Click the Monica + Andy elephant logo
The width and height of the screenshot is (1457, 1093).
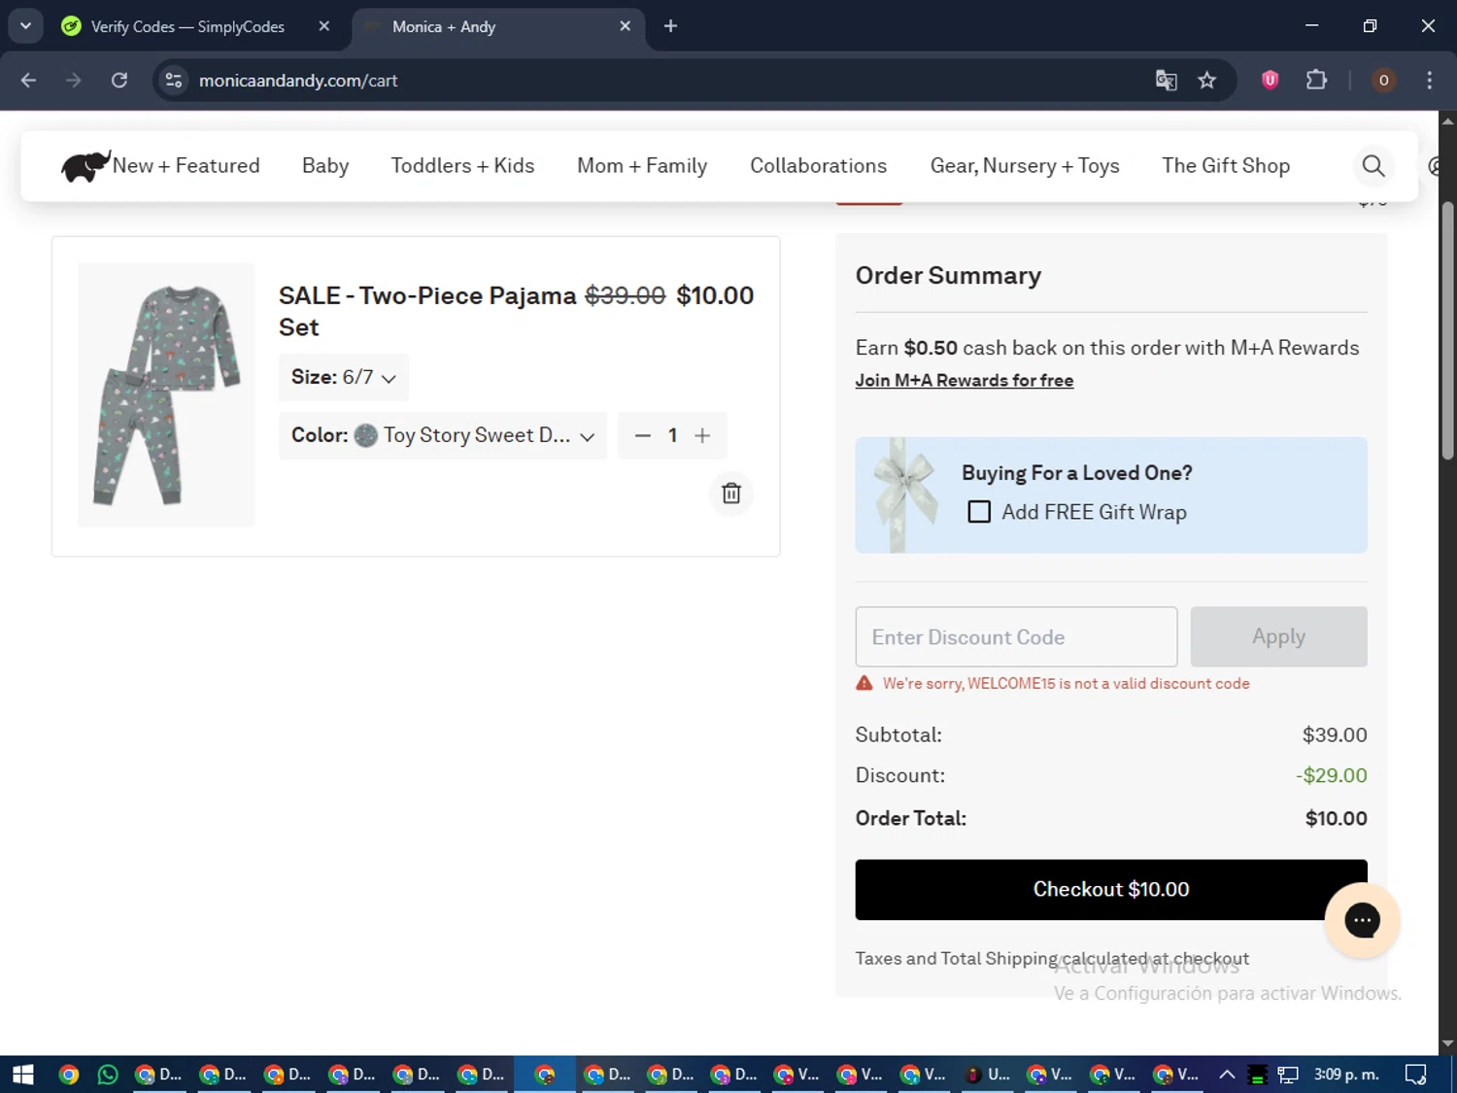click(x=85, y=166)
